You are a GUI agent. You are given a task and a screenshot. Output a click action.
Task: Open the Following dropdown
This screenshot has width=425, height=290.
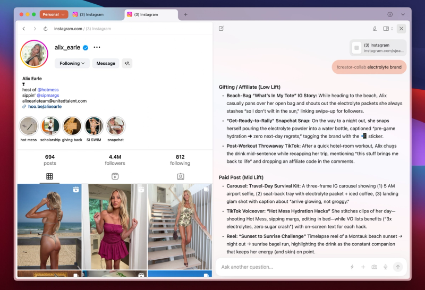72,63
